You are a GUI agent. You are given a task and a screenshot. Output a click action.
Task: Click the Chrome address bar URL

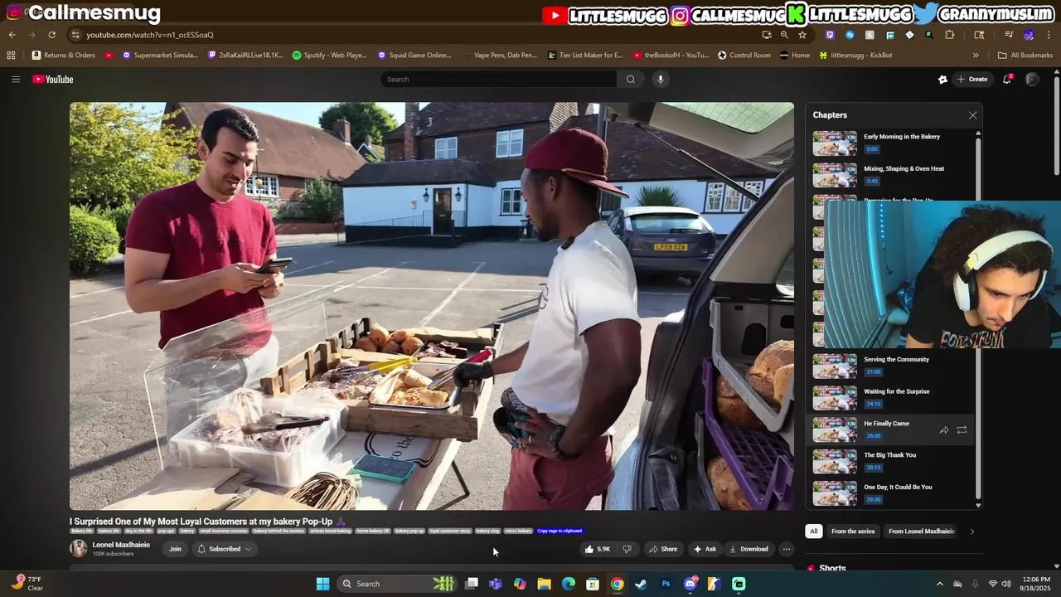[150, 35]
